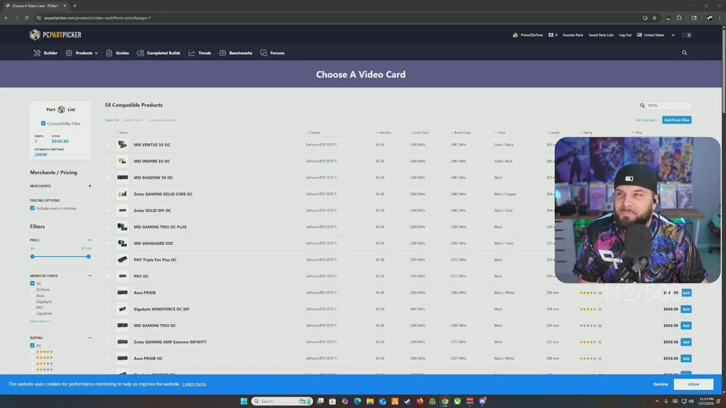Collapse the Manufacturer filter section
The width and height of the screenshot is (726, 408).
(90, 275)
